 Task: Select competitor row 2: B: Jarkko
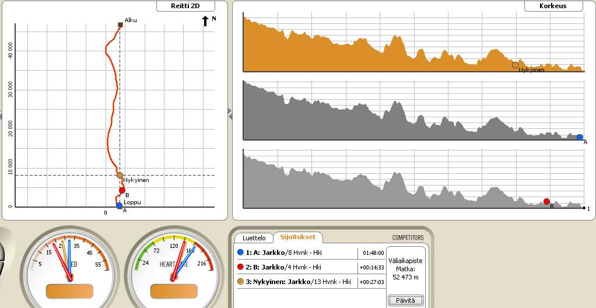297,267
